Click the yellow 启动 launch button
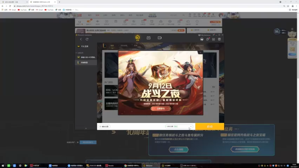The width and height of the screenshot is (299, 168). coord(210,127)
